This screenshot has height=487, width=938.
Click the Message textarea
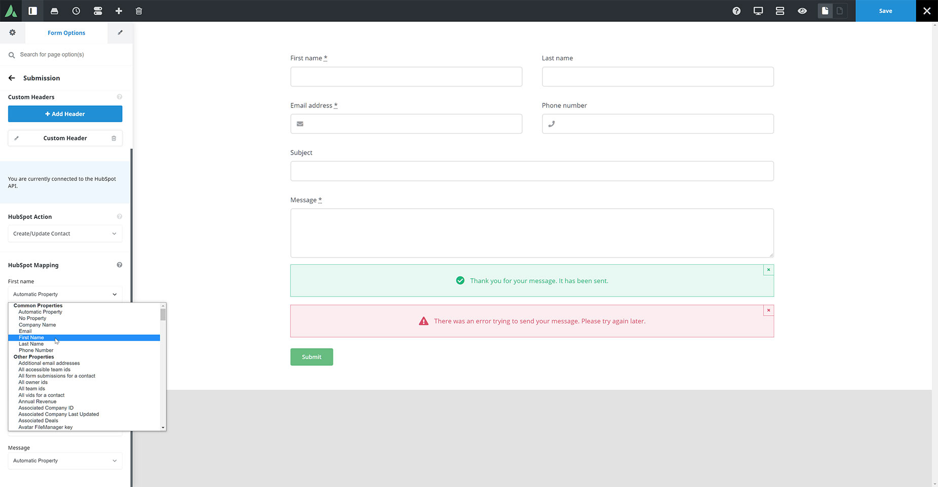[x=532, y=233]
